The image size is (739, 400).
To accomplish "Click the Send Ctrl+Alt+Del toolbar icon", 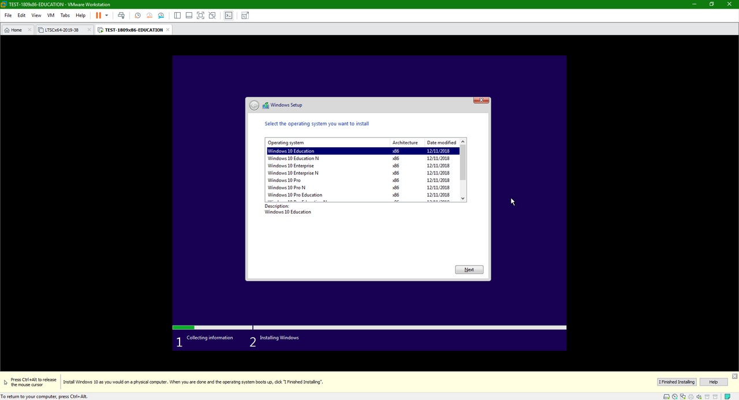I will (121, 16).
